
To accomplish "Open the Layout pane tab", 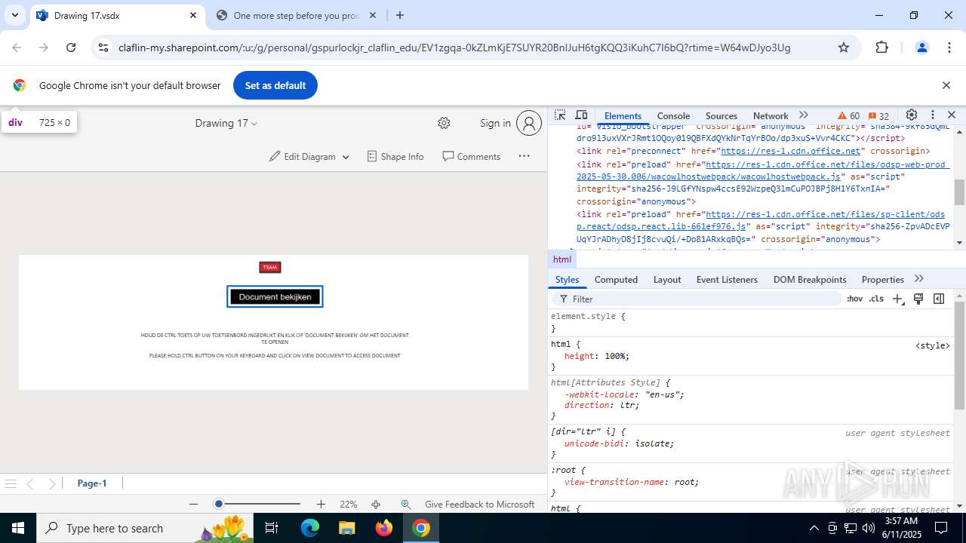I will click(667, 279).
